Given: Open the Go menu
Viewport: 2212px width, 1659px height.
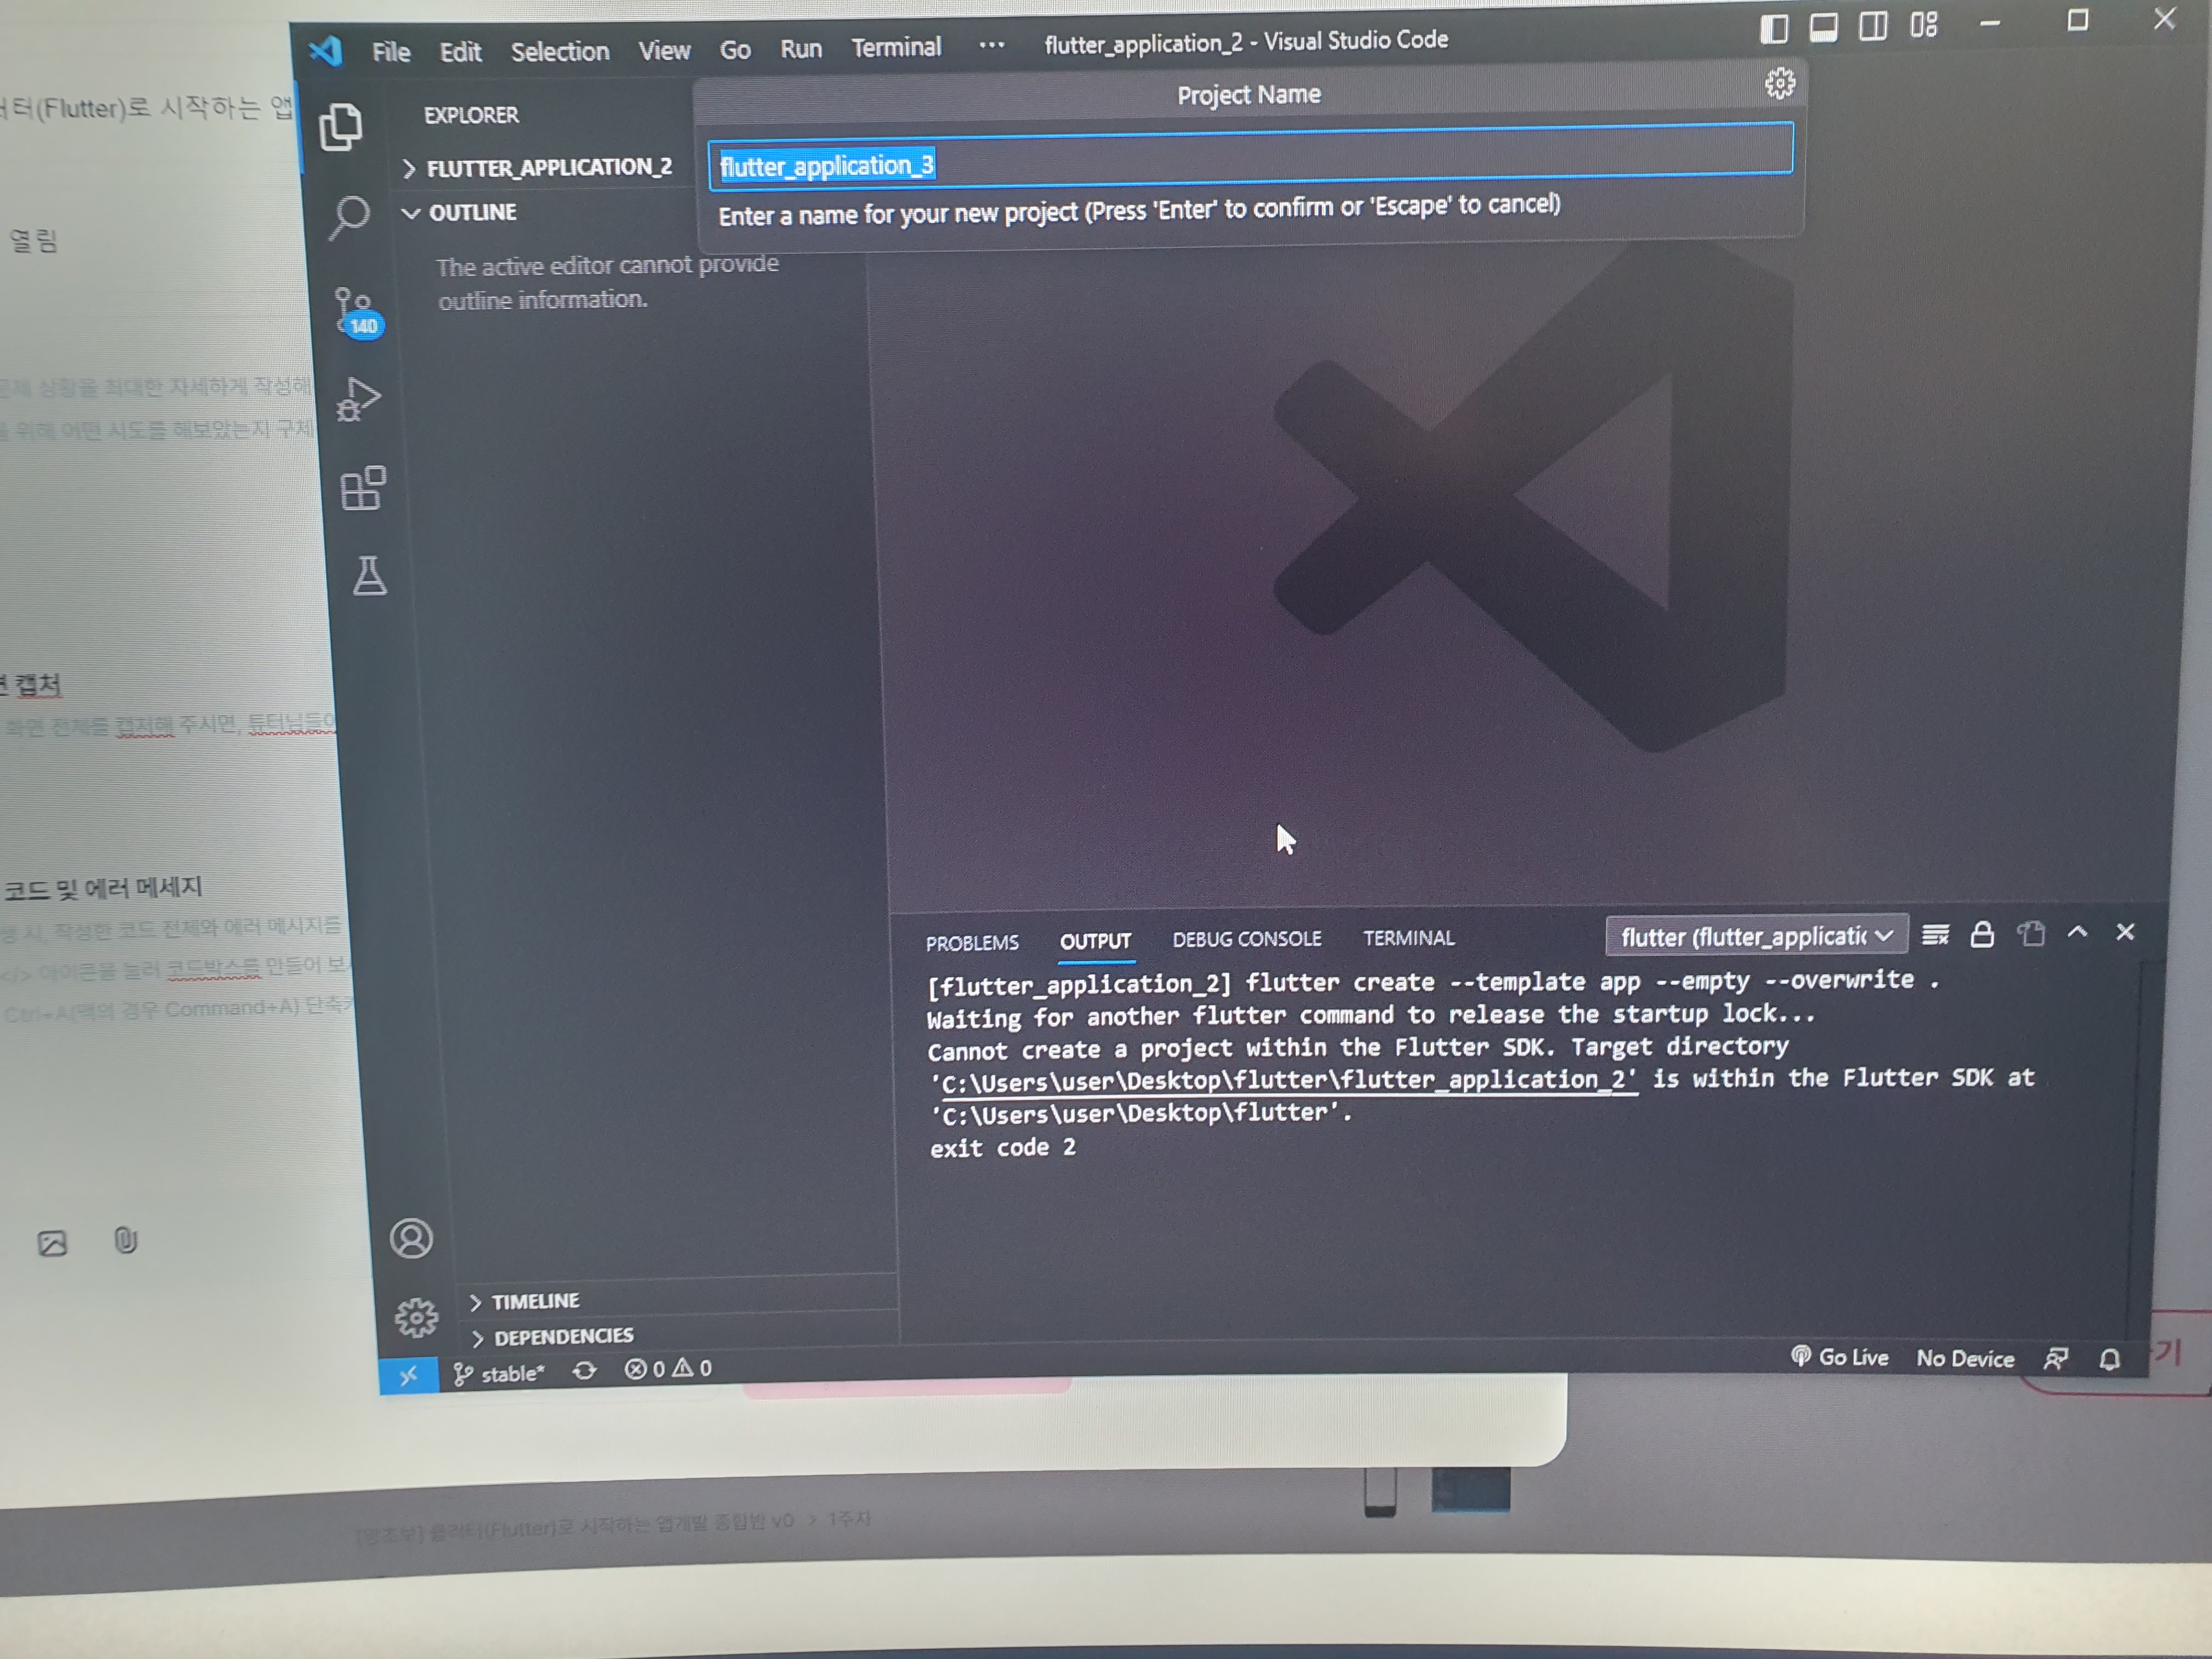Looking at the screenshot, I should pyautogui.click(x=735, y=49).
